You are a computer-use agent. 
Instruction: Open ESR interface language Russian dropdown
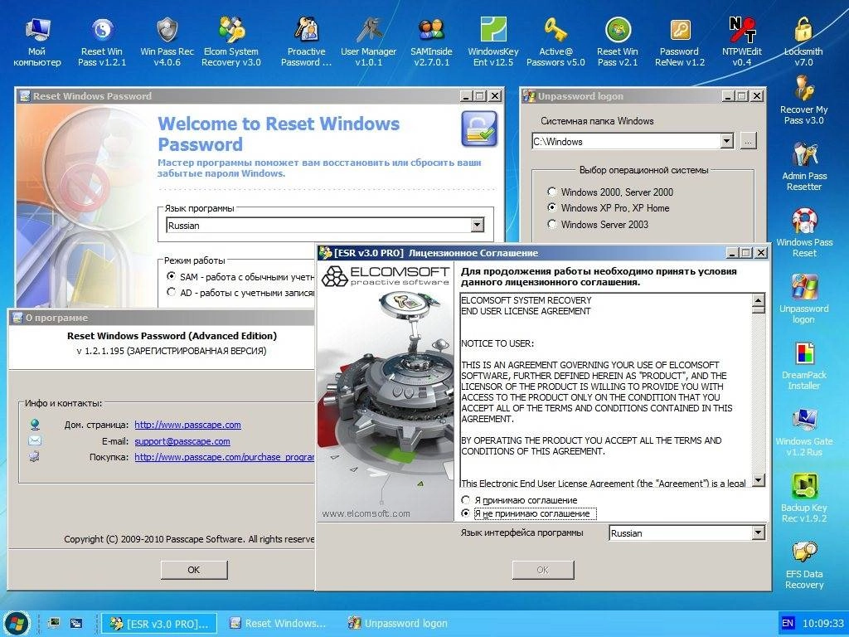pos(758,533)
